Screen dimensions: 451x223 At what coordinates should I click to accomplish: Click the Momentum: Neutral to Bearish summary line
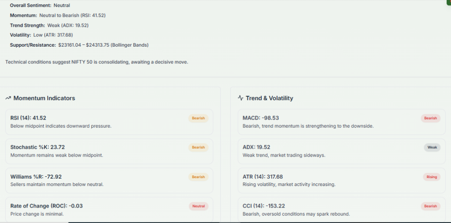(58, 15)
